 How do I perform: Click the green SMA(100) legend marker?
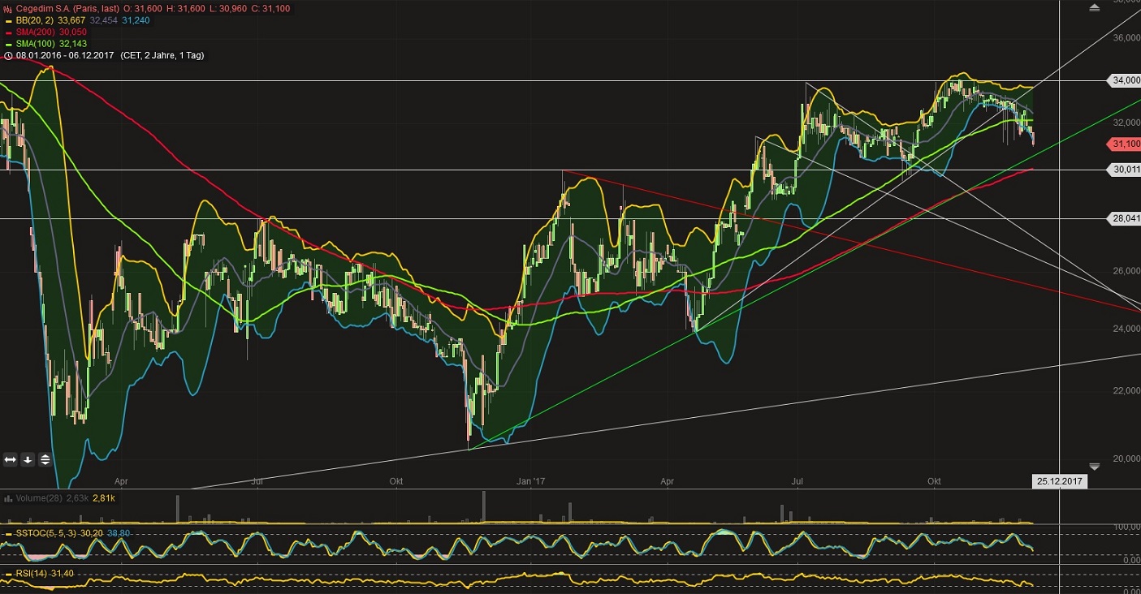(x=8, y=44)
